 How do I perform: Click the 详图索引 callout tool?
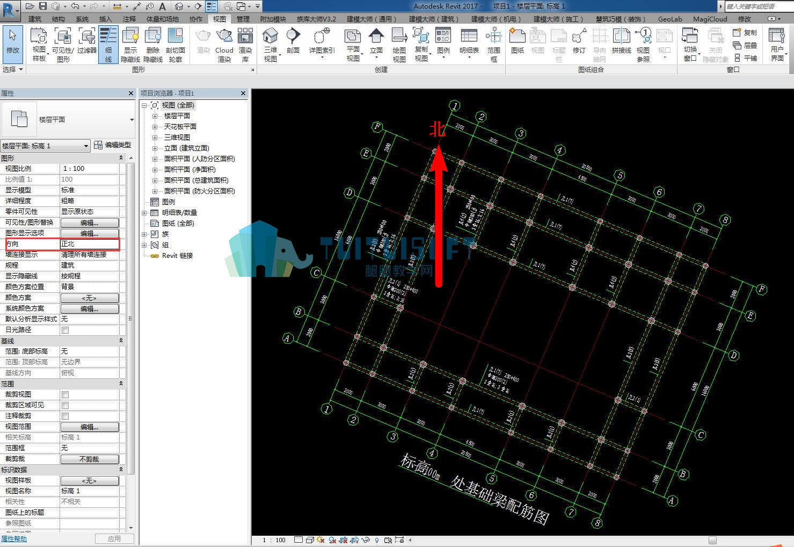322,42
